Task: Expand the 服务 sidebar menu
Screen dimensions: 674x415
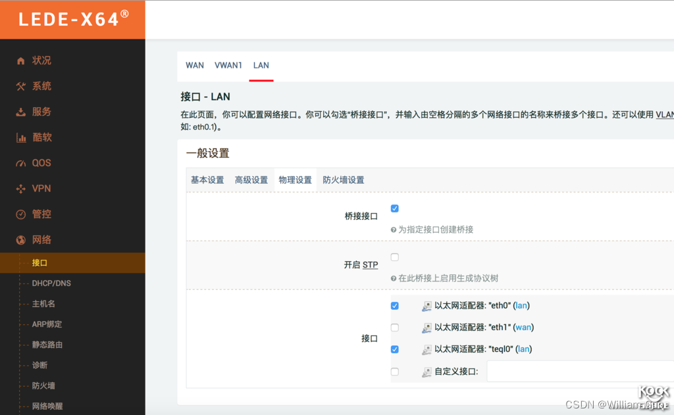Action: tap(42, 112)
